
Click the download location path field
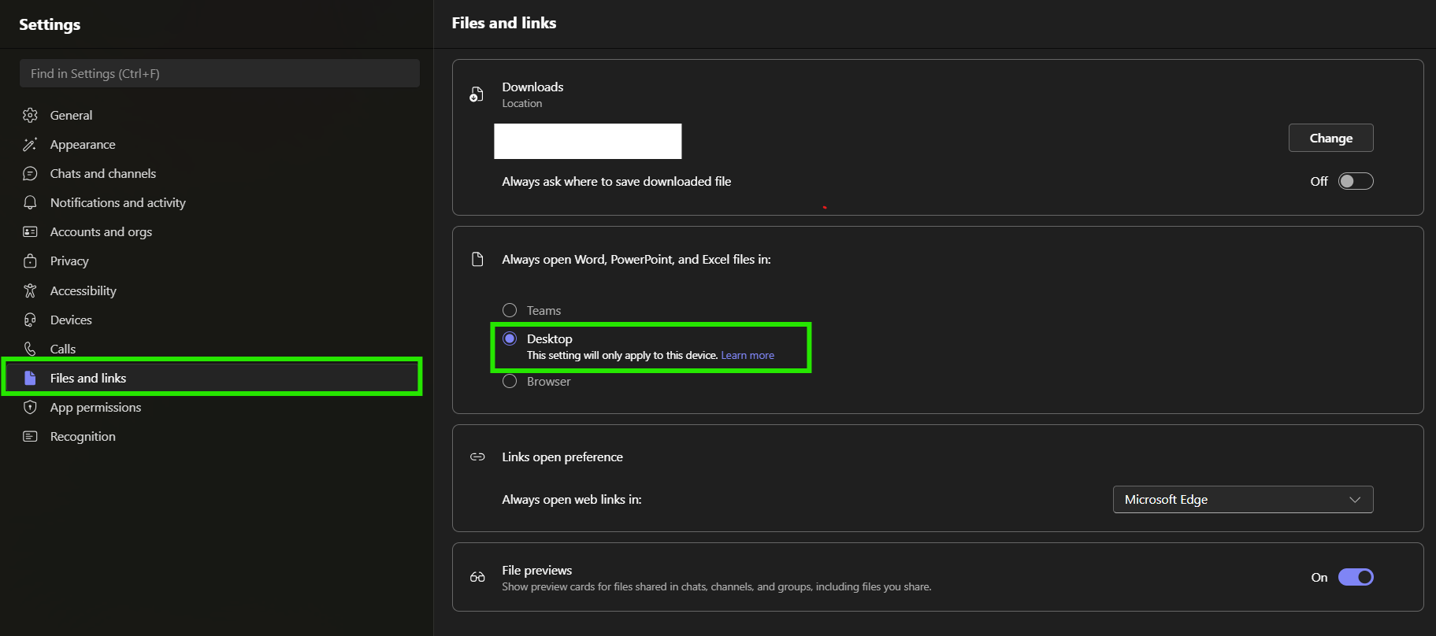click(x=588, y=141)
